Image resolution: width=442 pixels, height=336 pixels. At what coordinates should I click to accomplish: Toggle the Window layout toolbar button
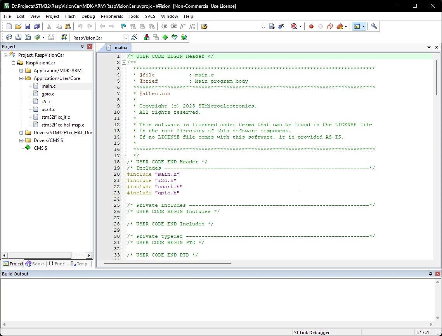tap(357, 26)
